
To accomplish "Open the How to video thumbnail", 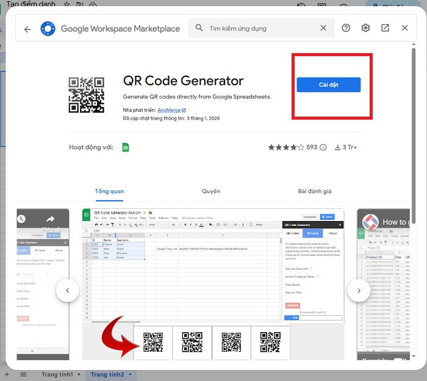I will click(384, 285).
